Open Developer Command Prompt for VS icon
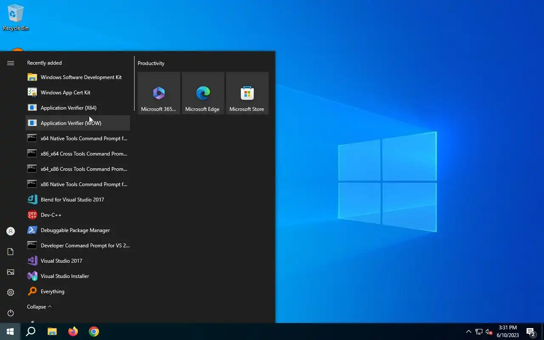The height and width of the screenshot is (340, 544). [x=32, y=246]
